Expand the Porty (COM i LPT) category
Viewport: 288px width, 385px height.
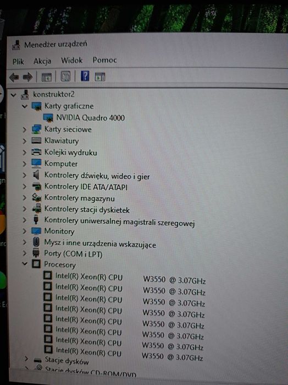[x=24, y=253]
